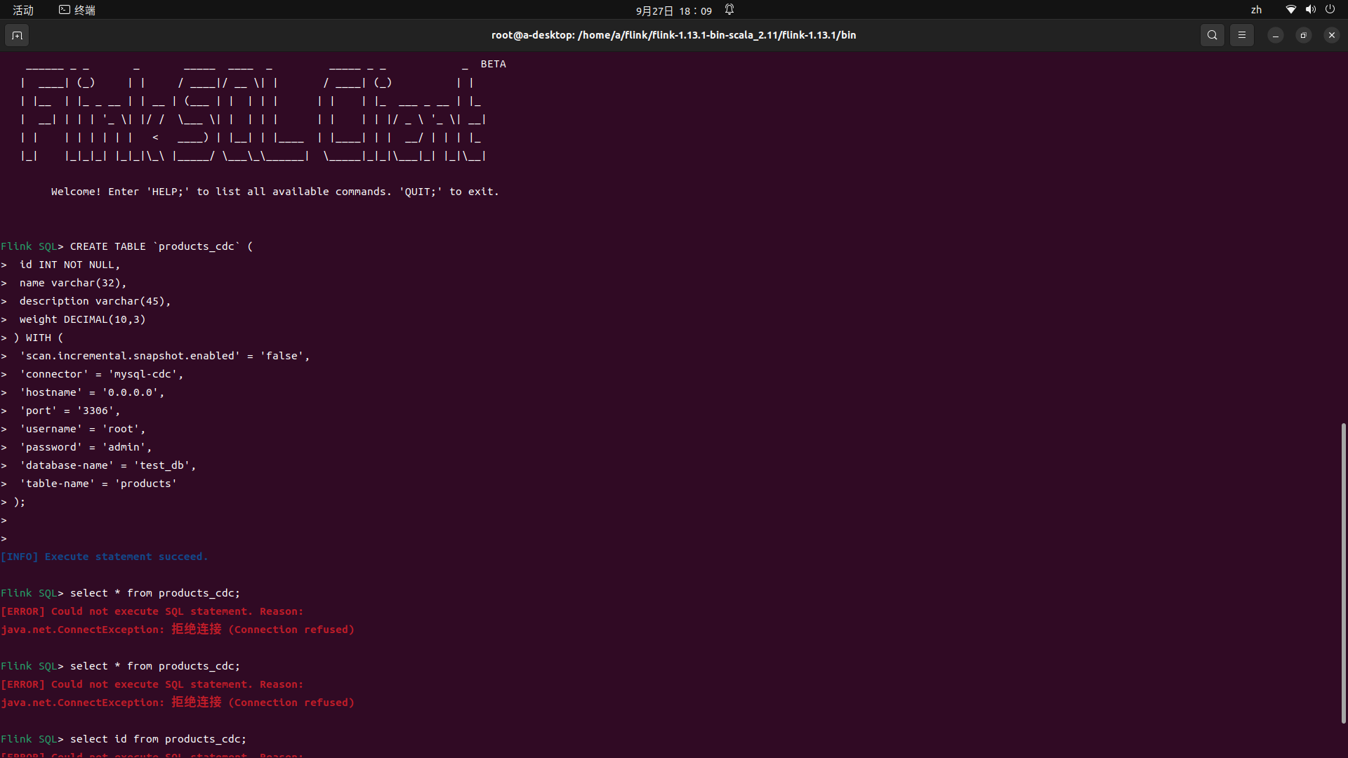This screenshot has height=758, width=1348.
Task: Open the calendar by clicking the clock
Action: point(673,11)
